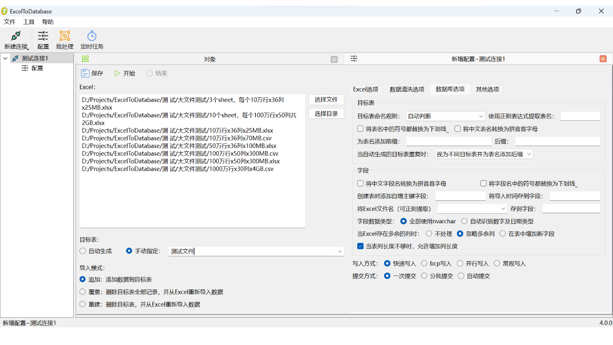This screenshot has height=345, width=613.
Task: Open the 文件 menu
Action: [x=10, y=22]
